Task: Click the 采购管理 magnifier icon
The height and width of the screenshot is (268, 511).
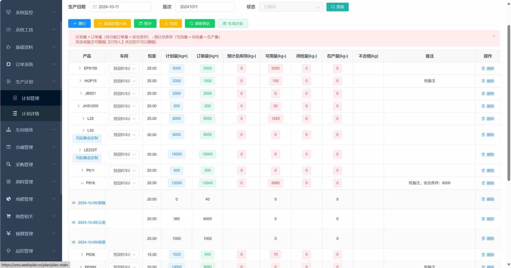Action: point(8,164)
